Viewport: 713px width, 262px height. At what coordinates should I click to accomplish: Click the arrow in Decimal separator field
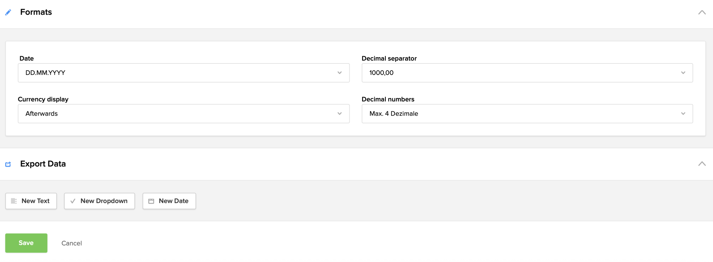coord(683,73)
